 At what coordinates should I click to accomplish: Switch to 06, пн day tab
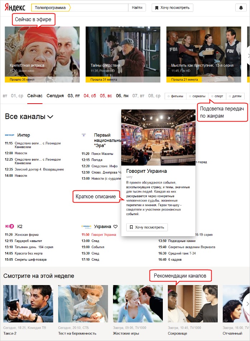pyautogui.click(x=122, y=96)
